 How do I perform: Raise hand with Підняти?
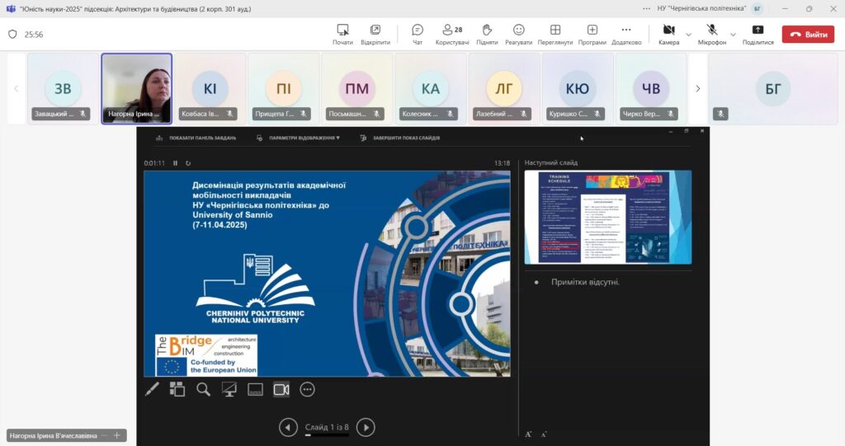pyautogui.click(x=487, y=35)
